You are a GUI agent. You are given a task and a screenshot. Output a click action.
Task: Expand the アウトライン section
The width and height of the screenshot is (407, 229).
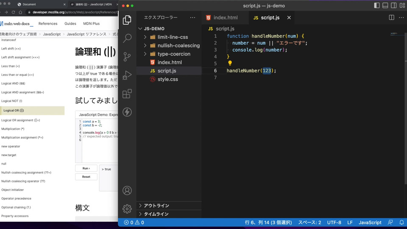[x=169, y=206]
